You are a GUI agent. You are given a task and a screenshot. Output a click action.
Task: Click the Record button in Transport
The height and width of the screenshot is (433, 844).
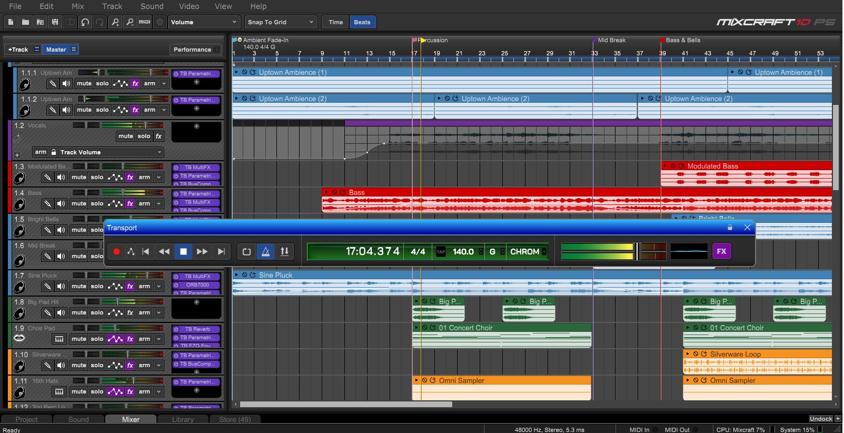116,252
